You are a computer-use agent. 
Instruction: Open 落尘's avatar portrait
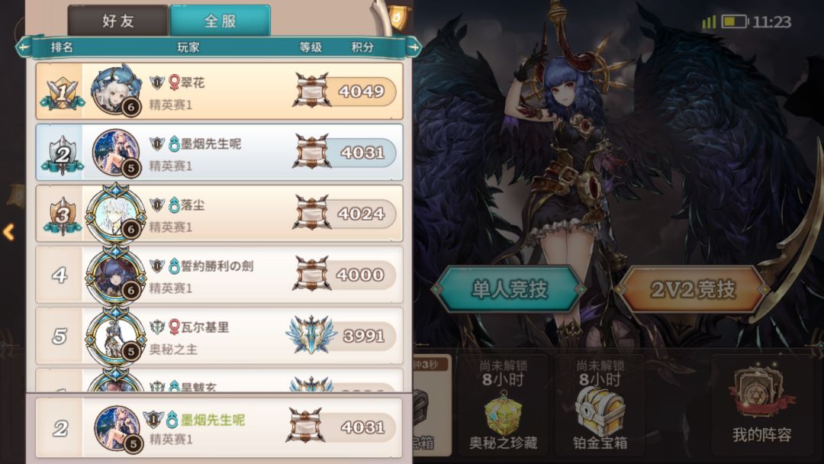point(116,214)
